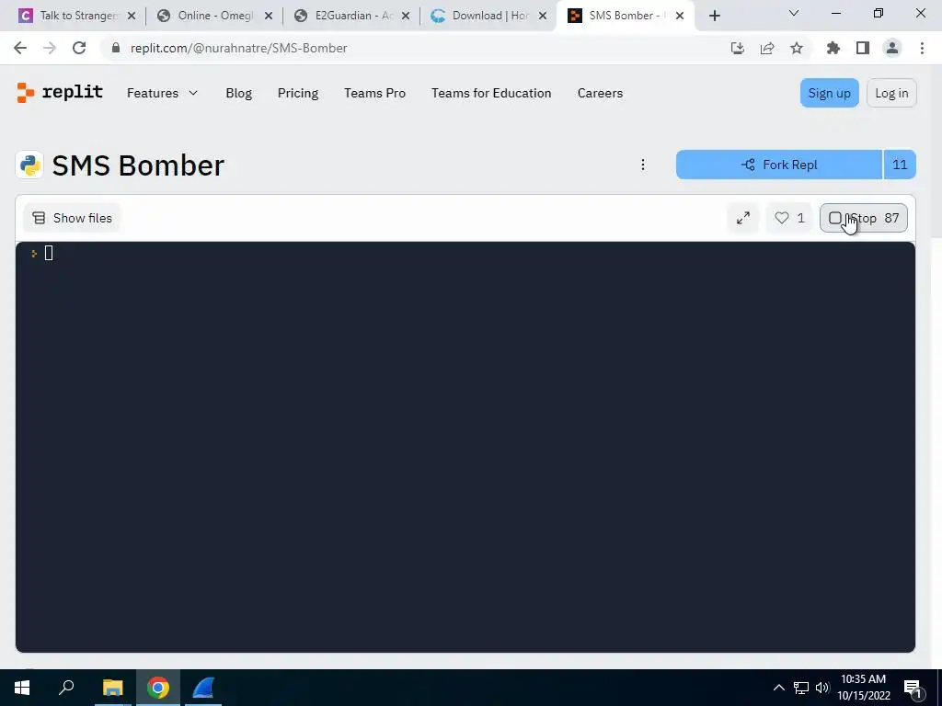
Task: Click the Fork Repl button
Action: coord(778,165)
